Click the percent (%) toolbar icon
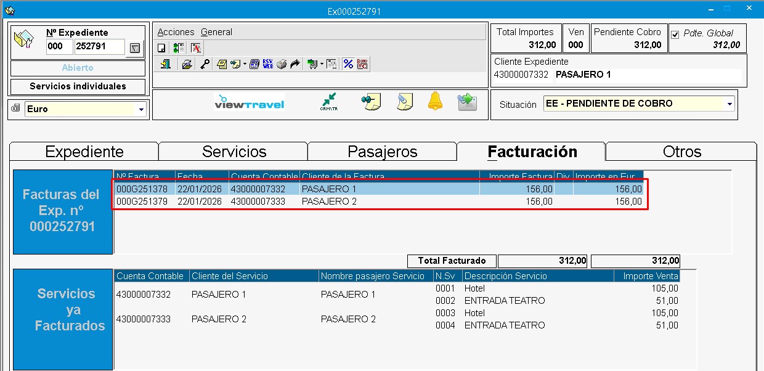 click(348, 64)
